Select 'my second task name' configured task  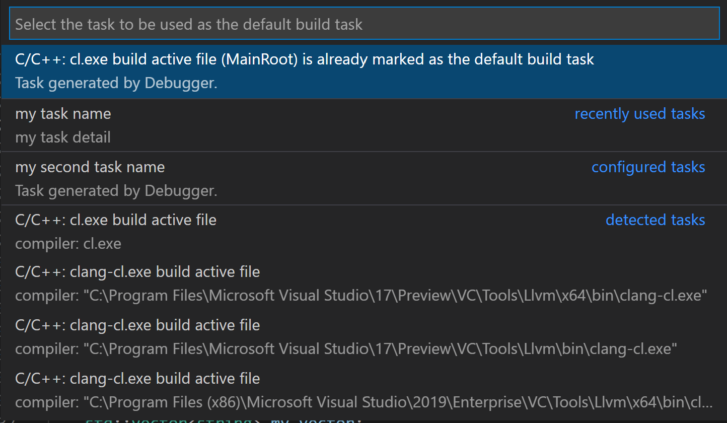[x=90, y=167]
